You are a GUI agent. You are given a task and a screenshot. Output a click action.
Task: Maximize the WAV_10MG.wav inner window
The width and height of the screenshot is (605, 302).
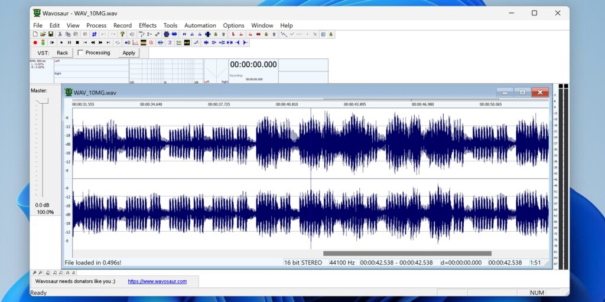point(522,93)
